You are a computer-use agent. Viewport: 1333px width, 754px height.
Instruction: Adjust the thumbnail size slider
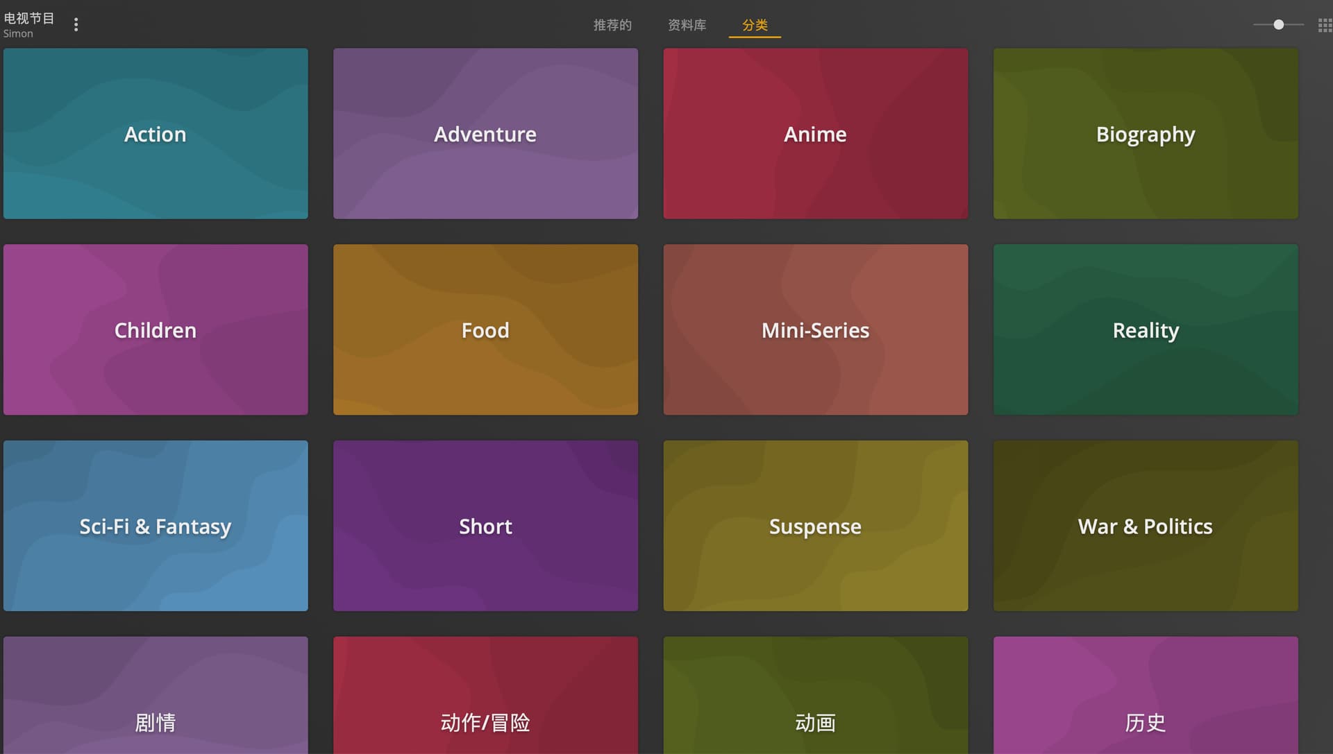click(x=1278, y=25)
